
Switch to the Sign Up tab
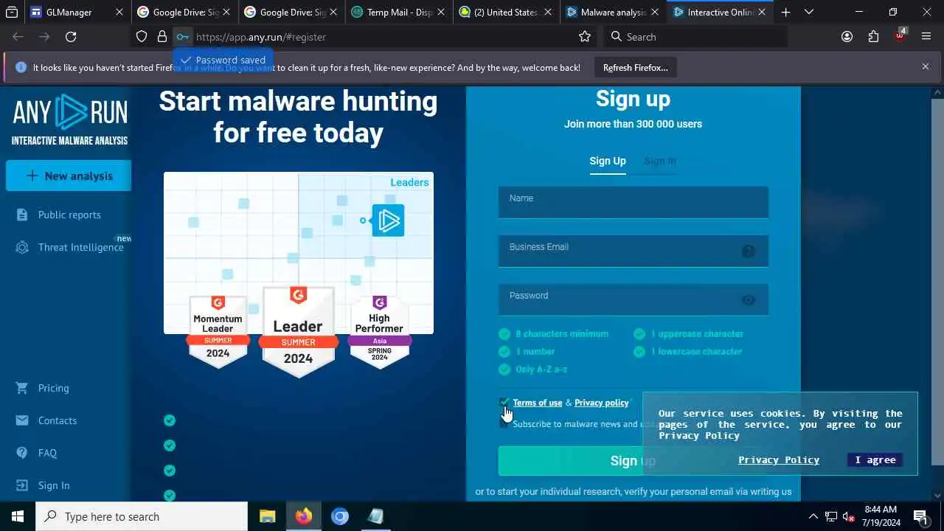point(608,161)
